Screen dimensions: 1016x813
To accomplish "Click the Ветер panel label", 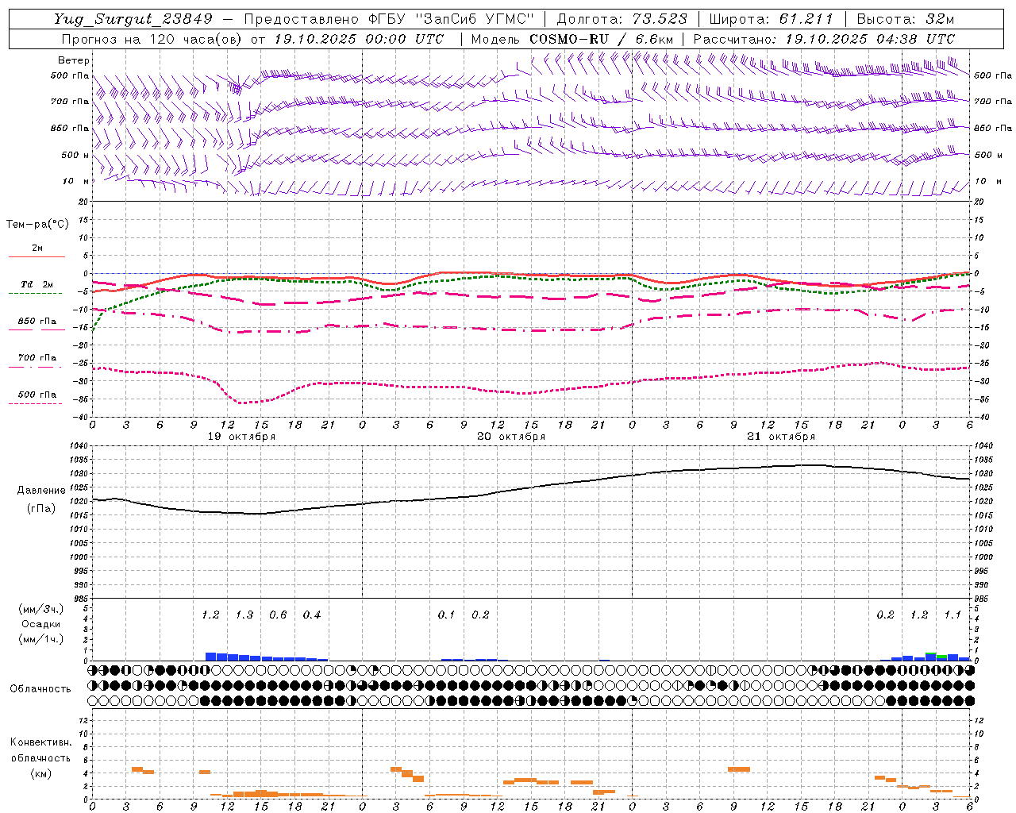I will pyautogui.click(x=74, y=60).
